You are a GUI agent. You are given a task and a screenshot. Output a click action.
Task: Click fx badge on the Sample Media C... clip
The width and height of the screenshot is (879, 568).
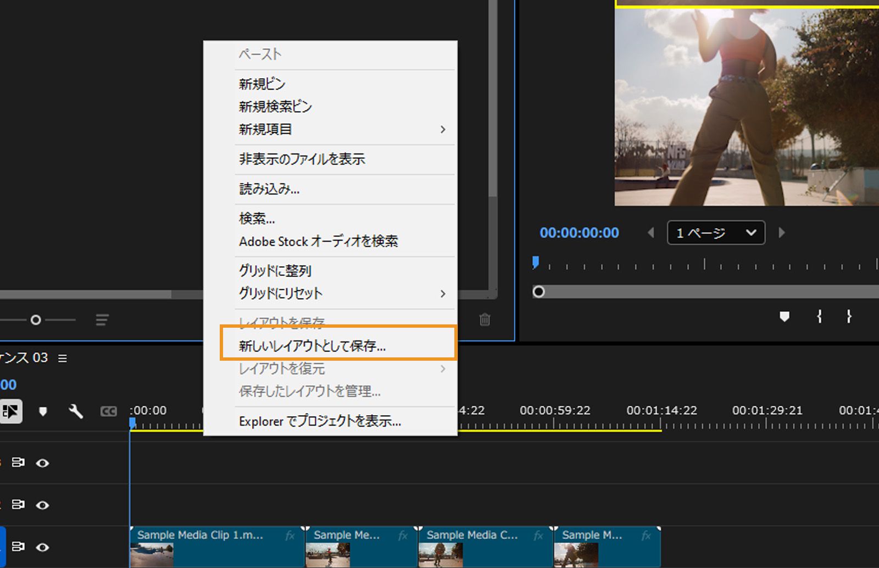tap(538, 535)
